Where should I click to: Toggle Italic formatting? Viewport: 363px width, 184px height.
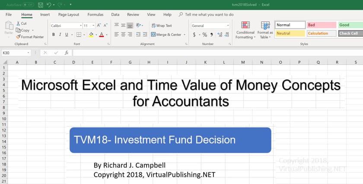point(60,35)
